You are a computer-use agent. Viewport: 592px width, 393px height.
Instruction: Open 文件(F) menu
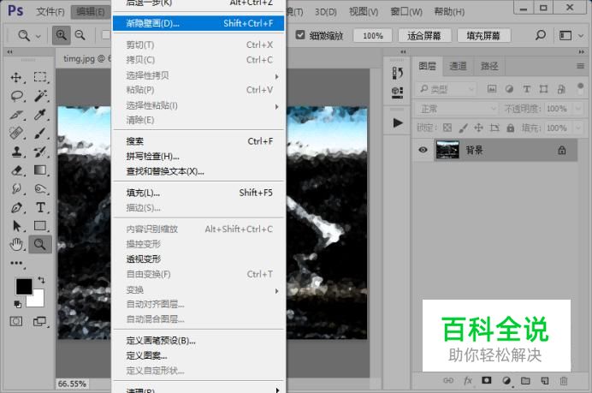click(50, 12)
